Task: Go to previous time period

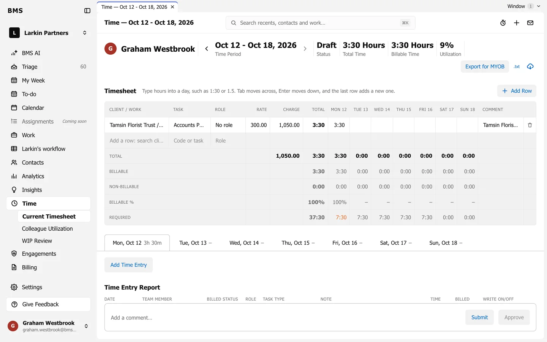Action: pos(207,49)
